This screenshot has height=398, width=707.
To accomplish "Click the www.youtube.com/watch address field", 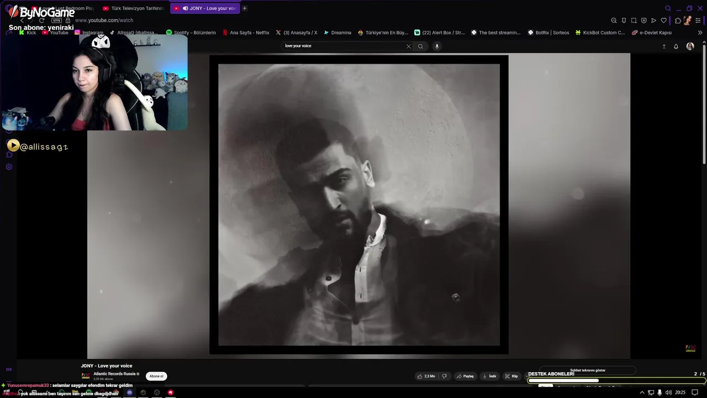I will [x=104, y=20].
